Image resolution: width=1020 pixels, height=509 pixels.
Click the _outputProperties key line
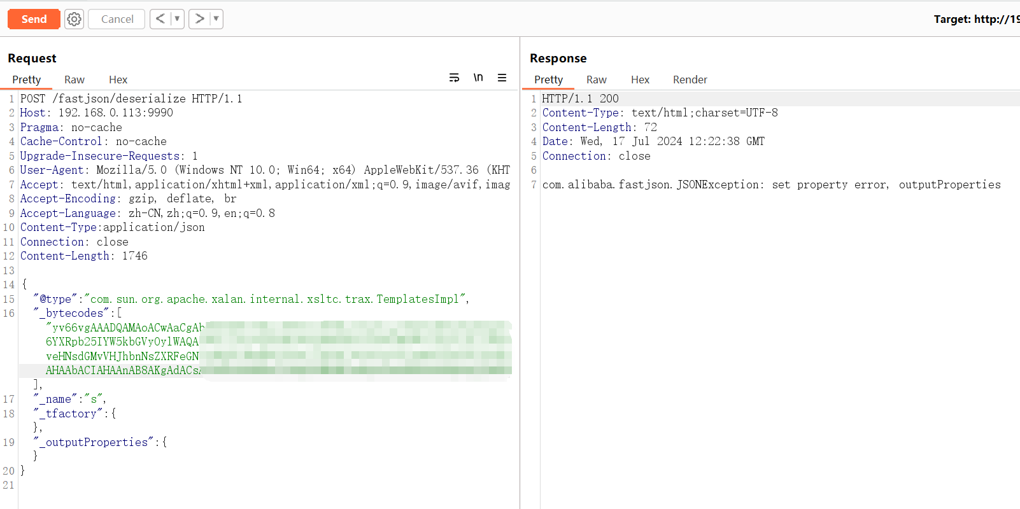pyautogui.click(x=100, y=442)
